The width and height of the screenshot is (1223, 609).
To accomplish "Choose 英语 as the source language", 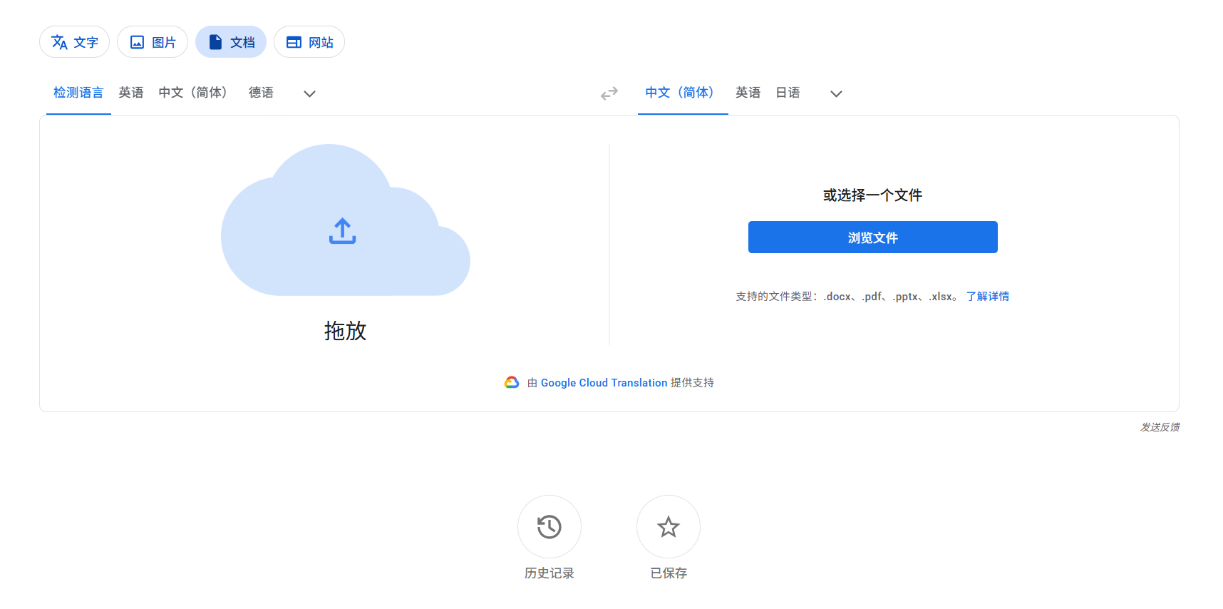I will tap(131, 93).
